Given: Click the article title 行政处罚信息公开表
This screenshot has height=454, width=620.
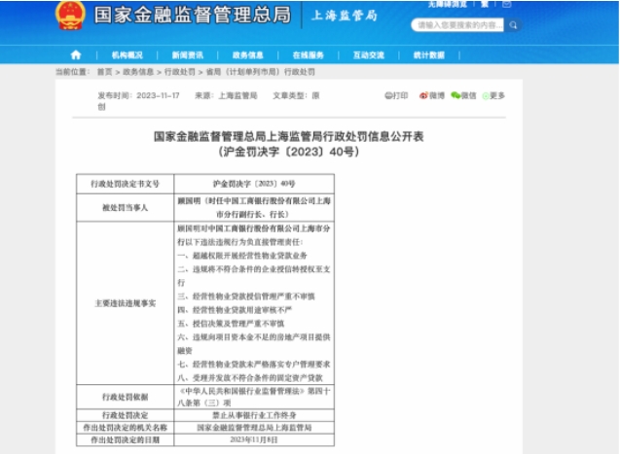Looking at the screenshot, I should click(289, 137).
